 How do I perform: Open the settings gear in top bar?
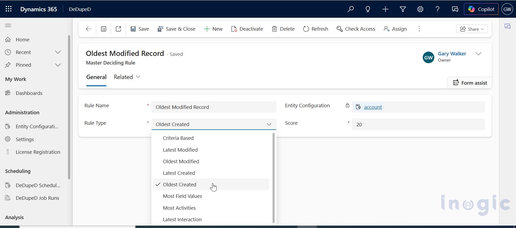pos(420,9)
